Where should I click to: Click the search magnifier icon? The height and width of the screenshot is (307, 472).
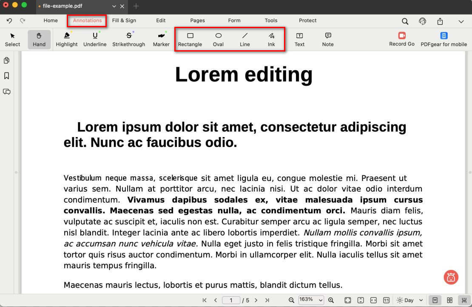tap(405, 21)
